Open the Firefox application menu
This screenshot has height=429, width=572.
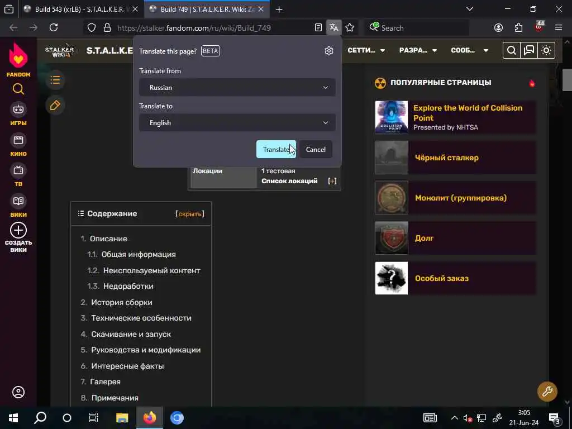point(559,28)
